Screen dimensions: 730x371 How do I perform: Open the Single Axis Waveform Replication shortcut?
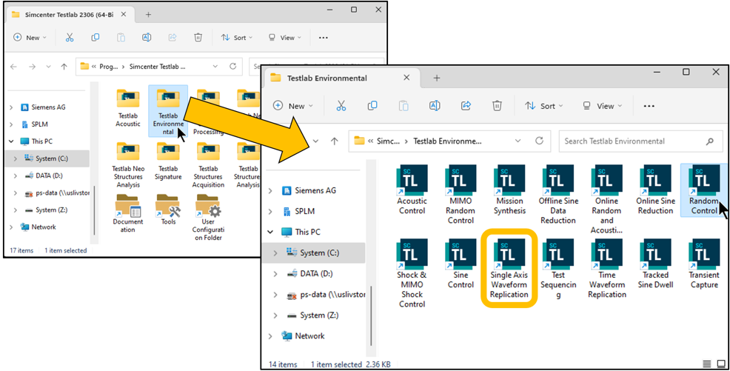coord(509,268)
